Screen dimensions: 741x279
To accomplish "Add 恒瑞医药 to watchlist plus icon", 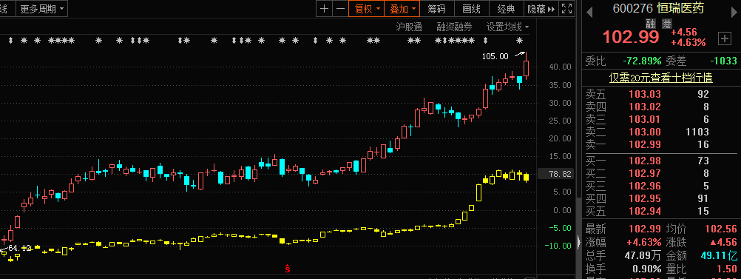I will (725, 38).
